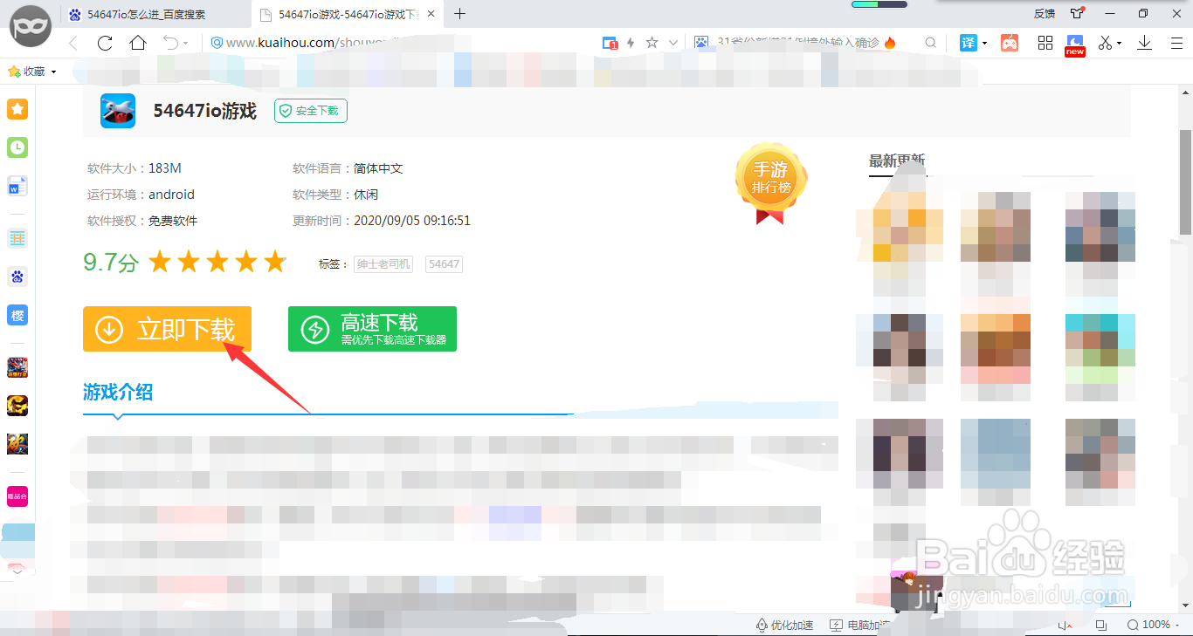Click the 高速下载 green button
Image resolution: width=1193 pixels, height=636 pixels.
pyautogui.click(x=372, y=329)
